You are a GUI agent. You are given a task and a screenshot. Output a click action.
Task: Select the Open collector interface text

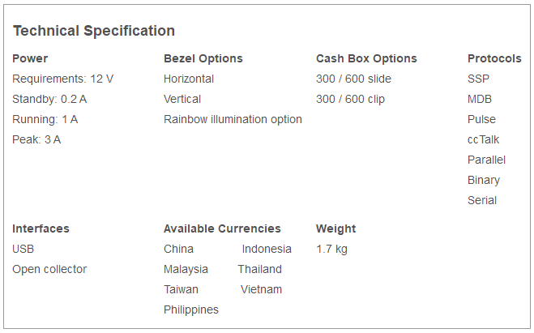click(x=49, y=269)
